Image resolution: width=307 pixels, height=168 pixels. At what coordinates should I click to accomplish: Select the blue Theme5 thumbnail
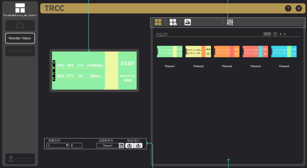click(284, 52)
